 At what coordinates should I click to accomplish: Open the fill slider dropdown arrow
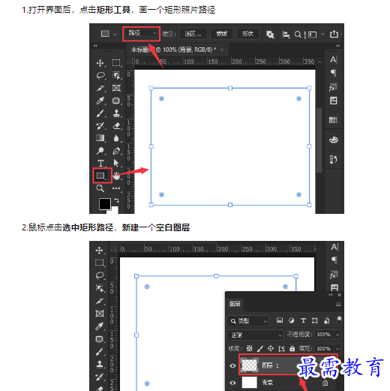pyautogui.click(x=337, y=348)
